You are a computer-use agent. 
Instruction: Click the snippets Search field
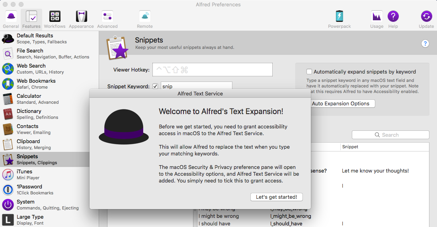(x=390, y=135)
